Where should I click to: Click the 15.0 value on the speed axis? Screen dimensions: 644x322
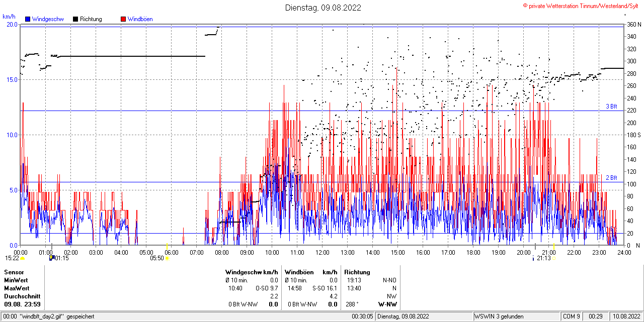[13, 79]
